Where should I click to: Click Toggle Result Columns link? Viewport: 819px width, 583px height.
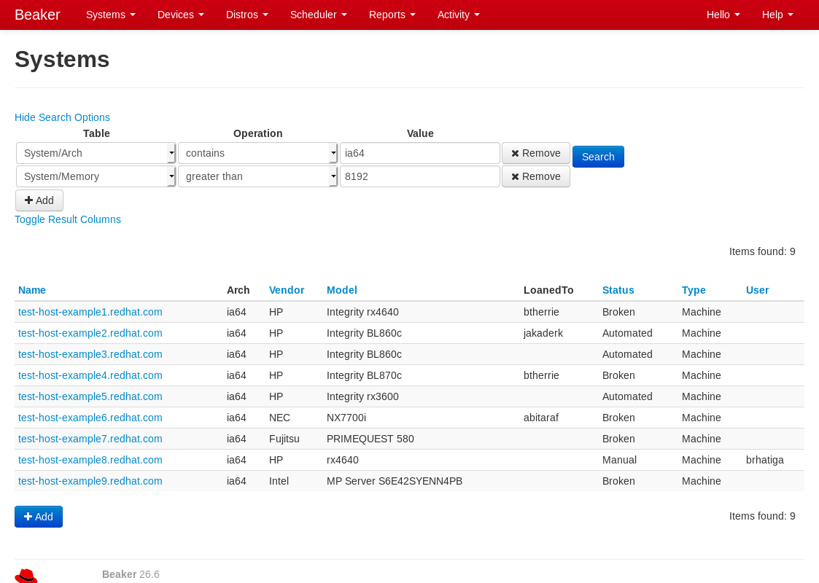click(68, 220)
